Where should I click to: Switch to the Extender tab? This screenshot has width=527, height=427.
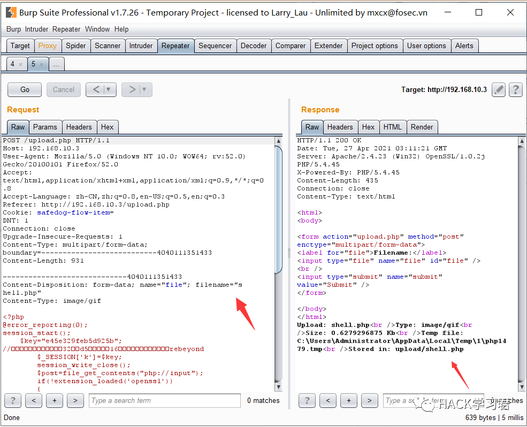point(329,45)
